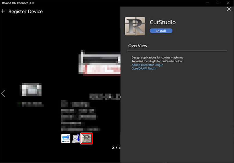Screen dimensions: 234x163
Task: Select the small device thumbnail on left
Action: (31, 89)
